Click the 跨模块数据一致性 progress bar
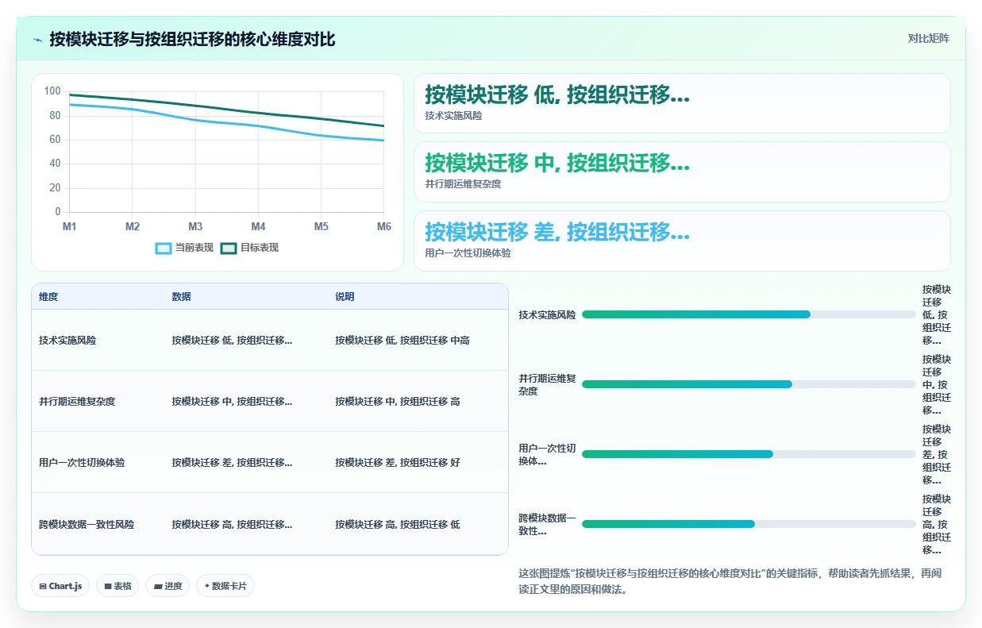982x628 pixels. click(x=749, y=524)
